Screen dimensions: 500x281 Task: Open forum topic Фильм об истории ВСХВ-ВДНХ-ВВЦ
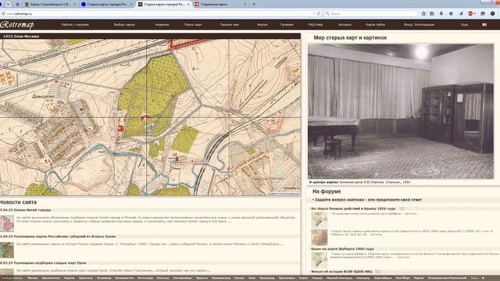pyautogui.click(x=341, y=272)
